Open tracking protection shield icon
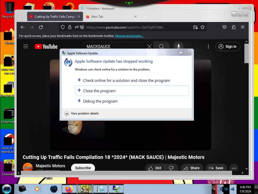This screenshot has width=258, height=194. coord(63,27)
